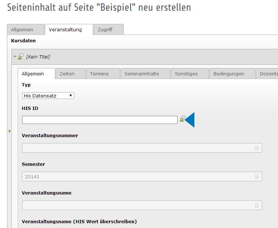Screen dimensions: 278x228
Task: Click the HIS lookup icon beside HIS ID field
Action: (182, 119)
